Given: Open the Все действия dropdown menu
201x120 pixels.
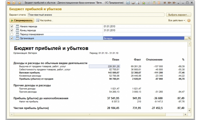Looking at the screenshot, I should click(176, 20).
